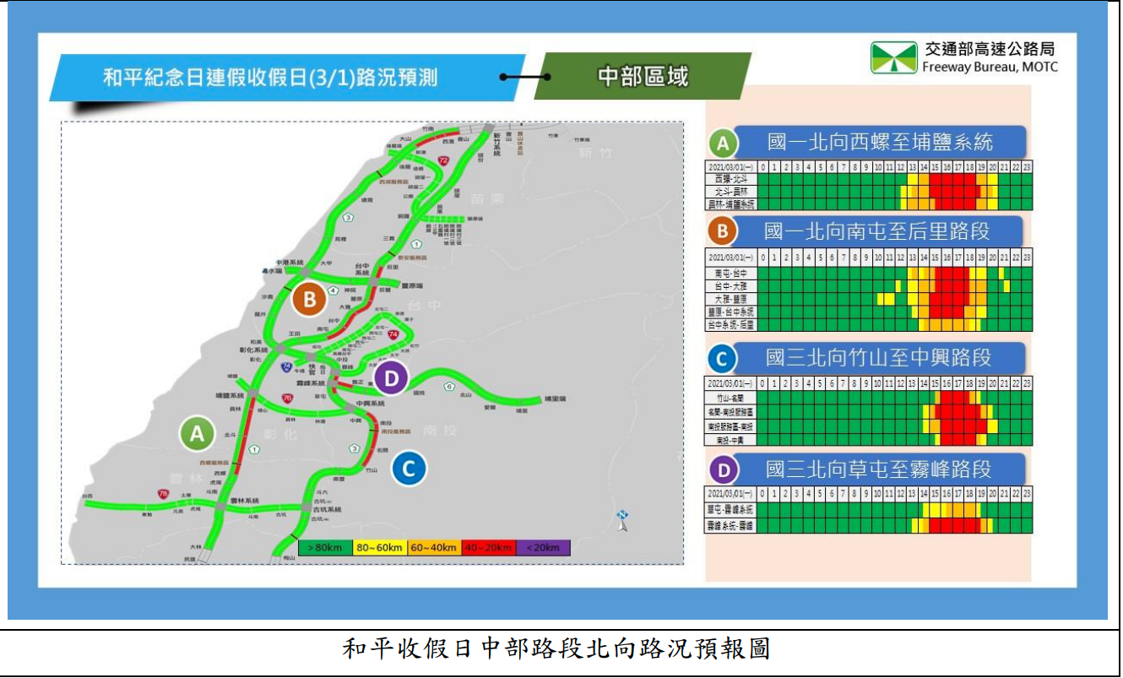Image resolution: width=1123 pixels, height=678 pixels.
Task: Click the 豐原端 label on the map
Action: 411,285
